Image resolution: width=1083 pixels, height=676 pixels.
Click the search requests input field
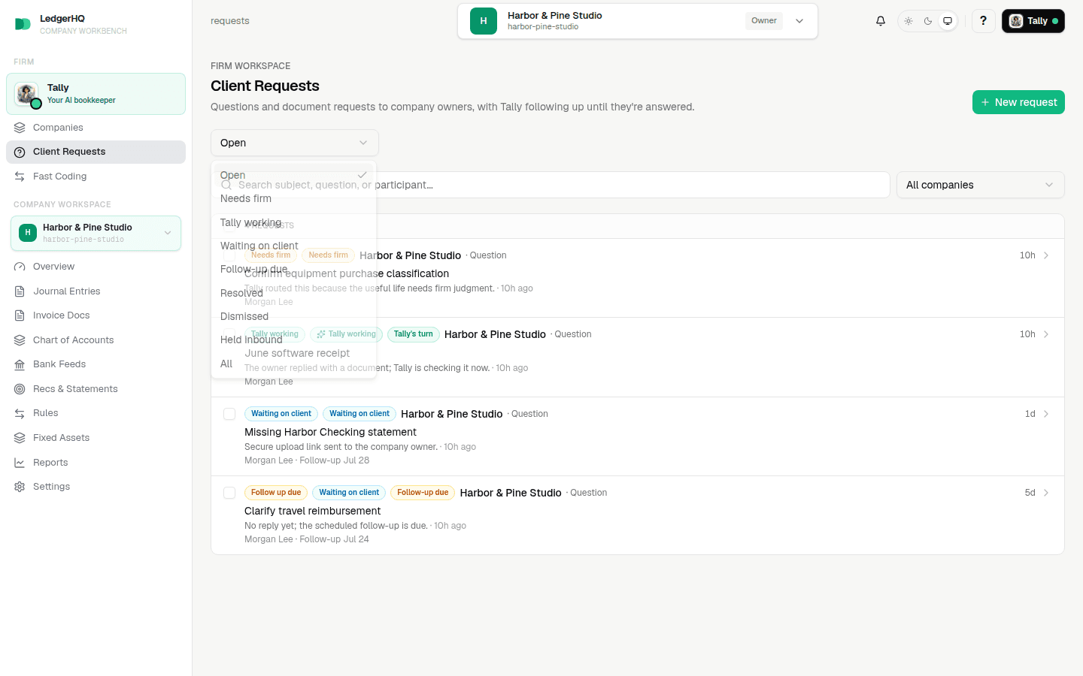(x=551, y=185)
